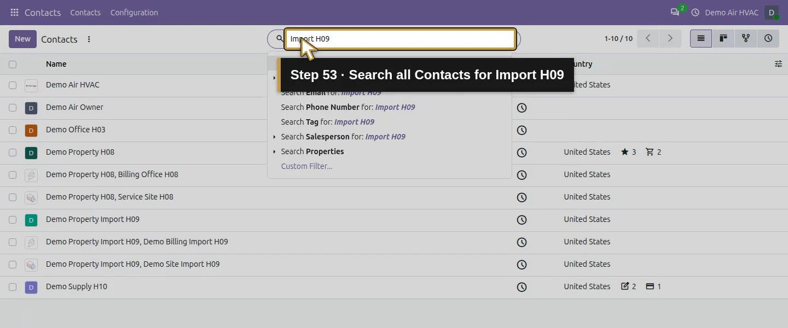The height and width of the screenshot is (328, 788).
Task: Sort by the Name column header
Action: pyautogui.click(x=56, y=64)
